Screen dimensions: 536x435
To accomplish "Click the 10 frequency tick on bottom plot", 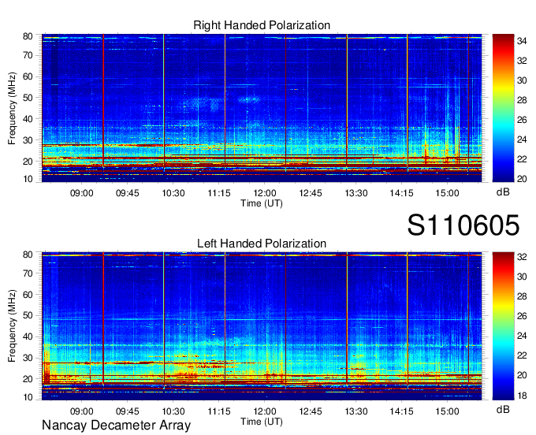I will pos(28,397).
